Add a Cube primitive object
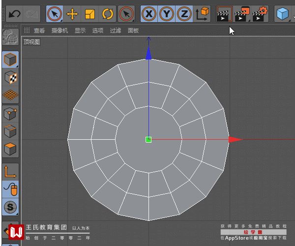The width and height of the screenshot is (295, 246). point(283,14)
